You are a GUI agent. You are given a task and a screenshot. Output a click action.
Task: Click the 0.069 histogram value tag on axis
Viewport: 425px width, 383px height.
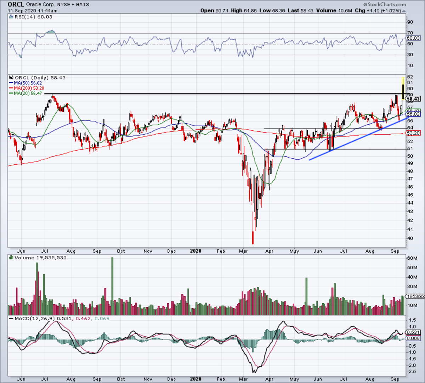413,339
